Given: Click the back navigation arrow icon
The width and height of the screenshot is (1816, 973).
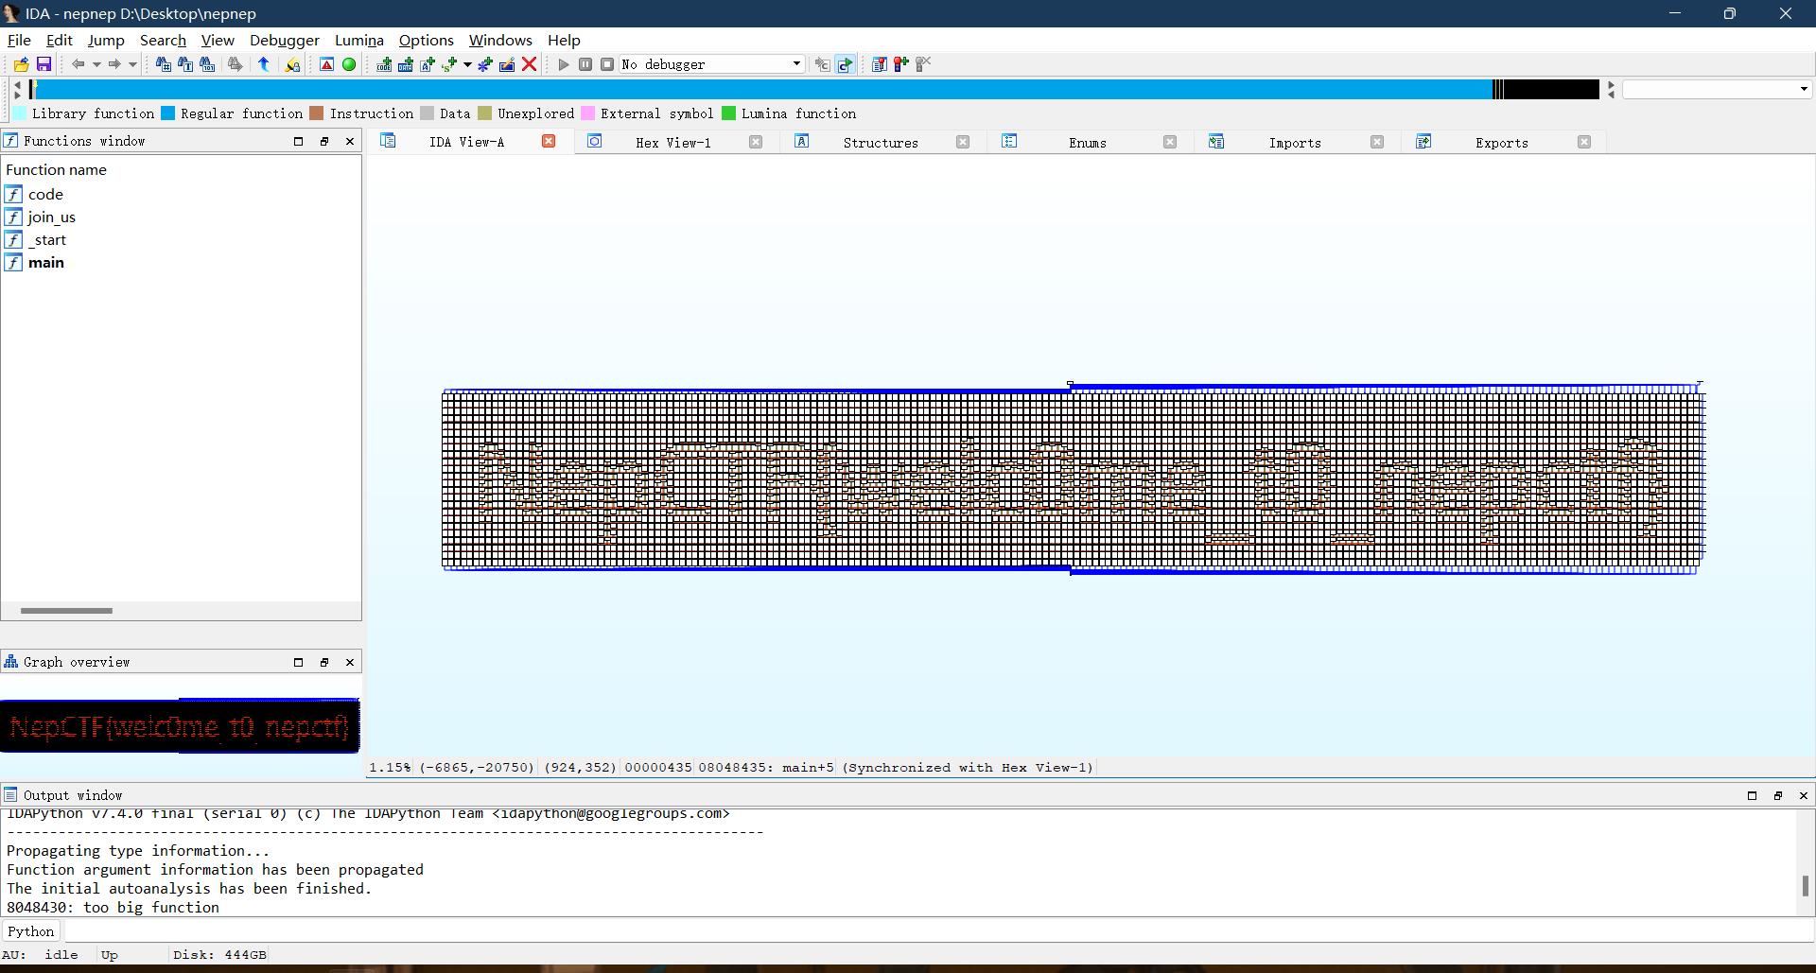Looking at the screenshot, I should (78, 64).
